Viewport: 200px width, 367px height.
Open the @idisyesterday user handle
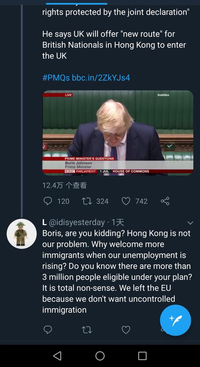(x=77, y=222)
